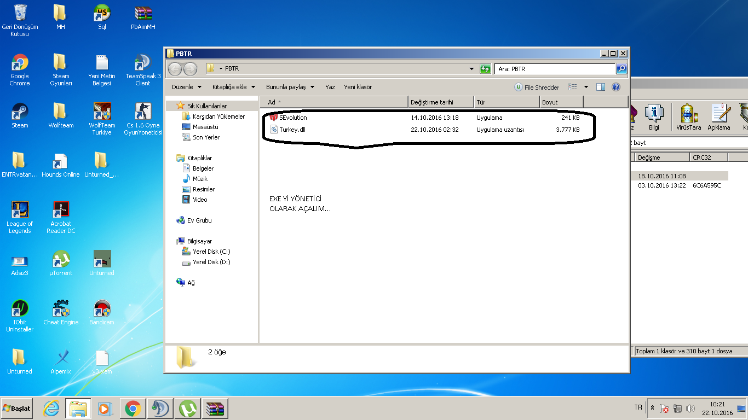Select the µTorrent desktop shortcut
The image size is (748, 420).
point(61,263)
